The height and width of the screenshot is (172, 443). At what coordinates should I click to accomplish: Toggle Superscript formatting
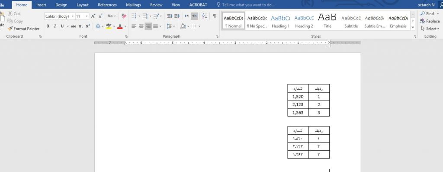tap(88, 26)
